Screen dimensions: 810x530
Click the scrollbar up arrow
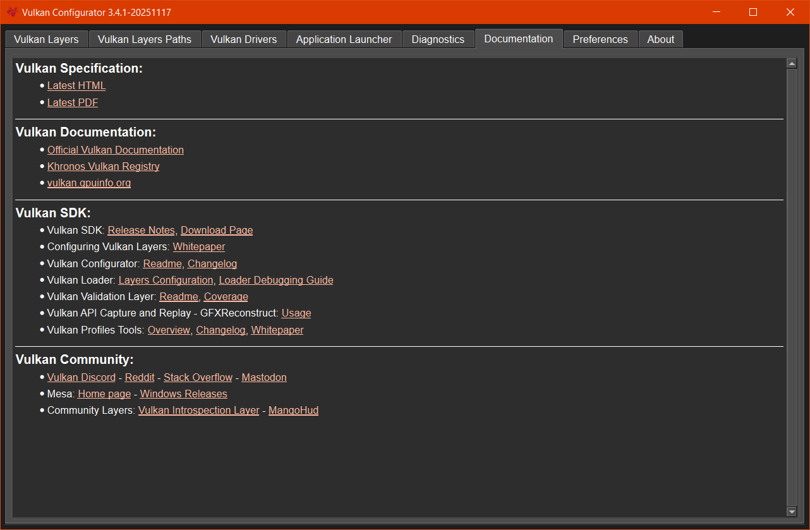point(792,63)
